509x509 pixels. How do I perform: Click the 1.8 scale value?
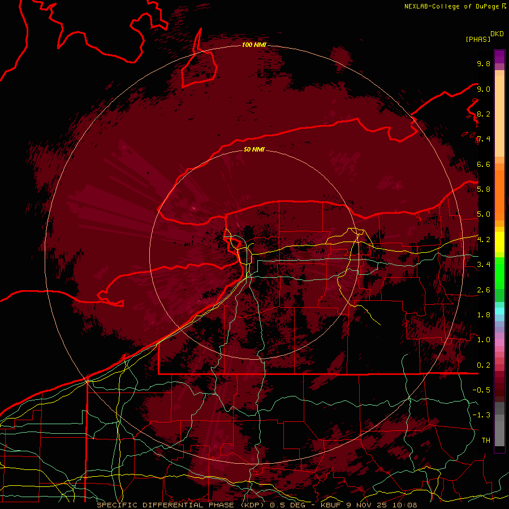(484, 315)
